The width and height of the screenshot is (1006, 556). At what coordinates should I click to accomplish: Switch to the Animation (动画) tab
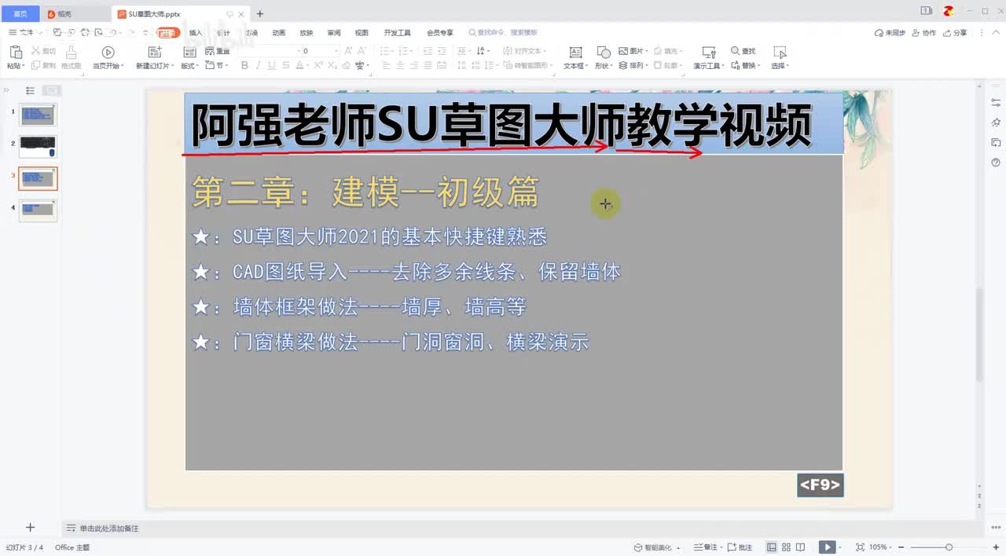(279, 33)
